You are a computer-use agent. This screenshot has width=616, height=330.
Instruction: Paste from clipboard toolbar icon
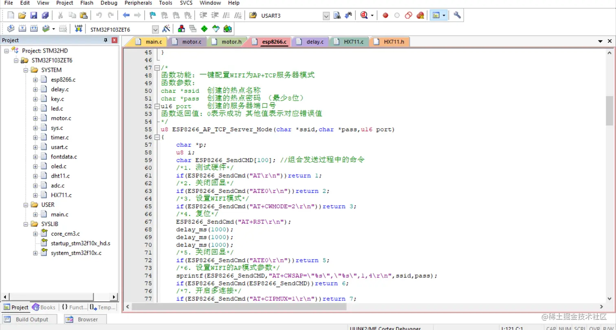tap(84, 15)
